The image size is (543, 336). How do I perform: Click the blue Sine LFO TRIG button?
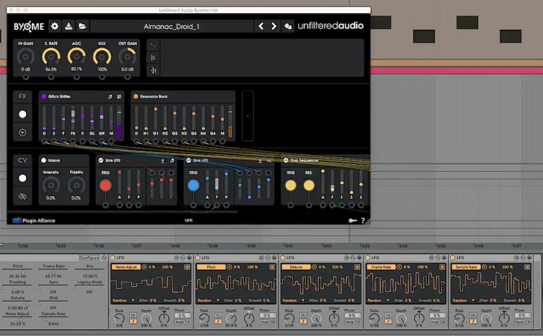tap(193, 186)
